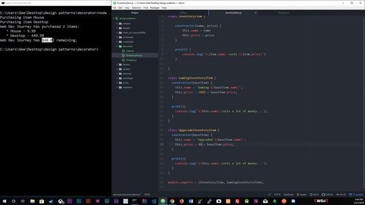This screenshot has width=365, height=205.
Task: Switch to the InventoryItem.js editor tab
Action: tap(233, 13)
